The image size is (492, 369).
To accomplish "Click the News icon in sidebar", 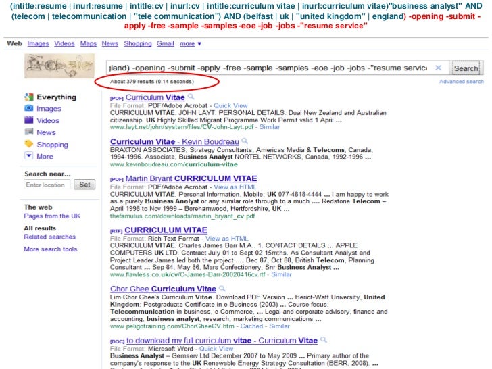I will [x=29, y=132].
